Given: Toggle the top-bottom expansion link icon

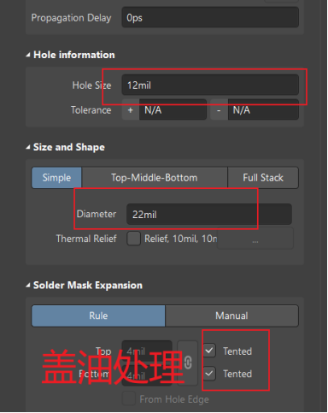Looking at the screenshot, I should [x=188, y=363].
